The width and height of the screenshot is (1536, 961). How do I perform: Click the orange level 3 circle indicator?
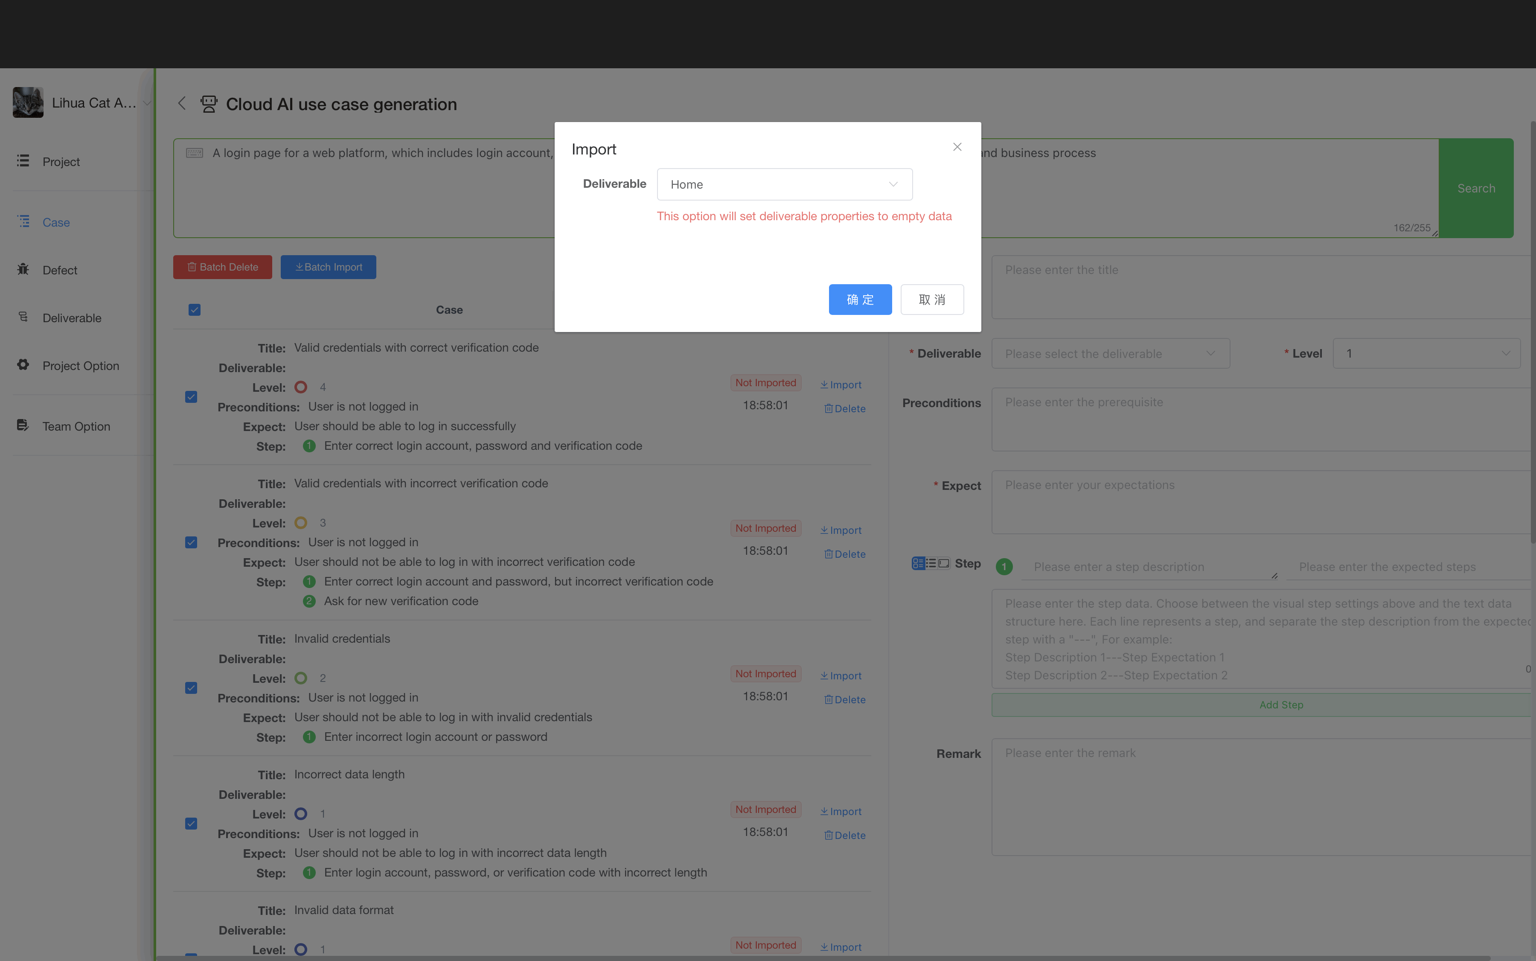point(301,523)
